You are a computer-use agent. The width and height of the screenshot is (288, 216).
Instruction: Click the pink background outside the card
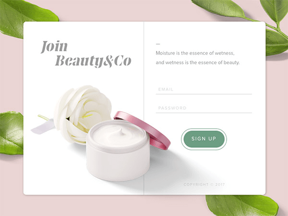coord(129,11)
